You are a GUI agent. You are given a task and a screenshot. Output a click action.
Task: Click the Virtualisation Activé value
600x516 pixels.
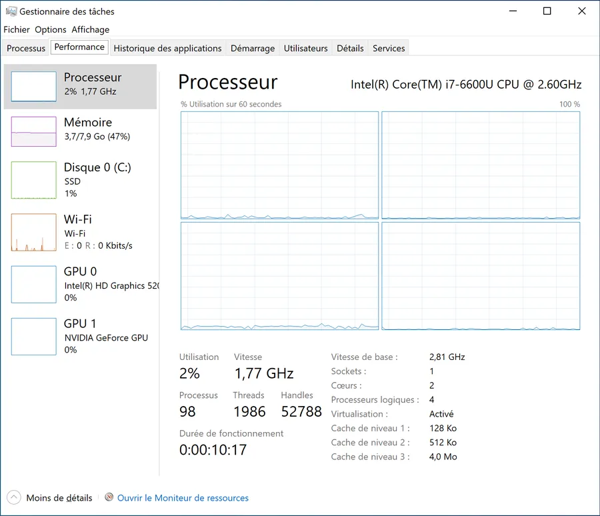click(x=441, y=414)
